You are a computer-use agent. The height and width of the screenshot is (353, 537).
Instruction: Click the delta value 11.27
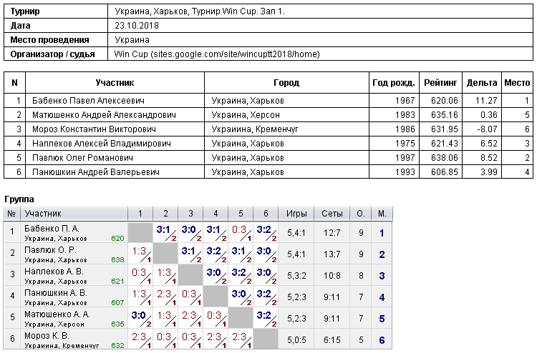(486, 101)
